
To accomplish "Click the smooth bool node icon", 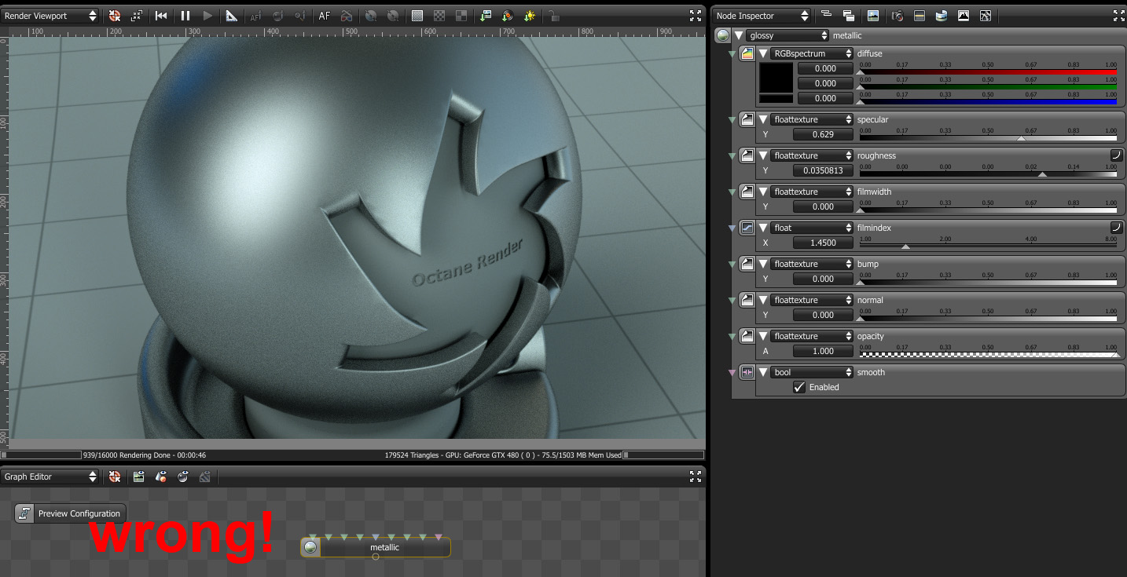I will pyautogui.click(x=747, y=372).
